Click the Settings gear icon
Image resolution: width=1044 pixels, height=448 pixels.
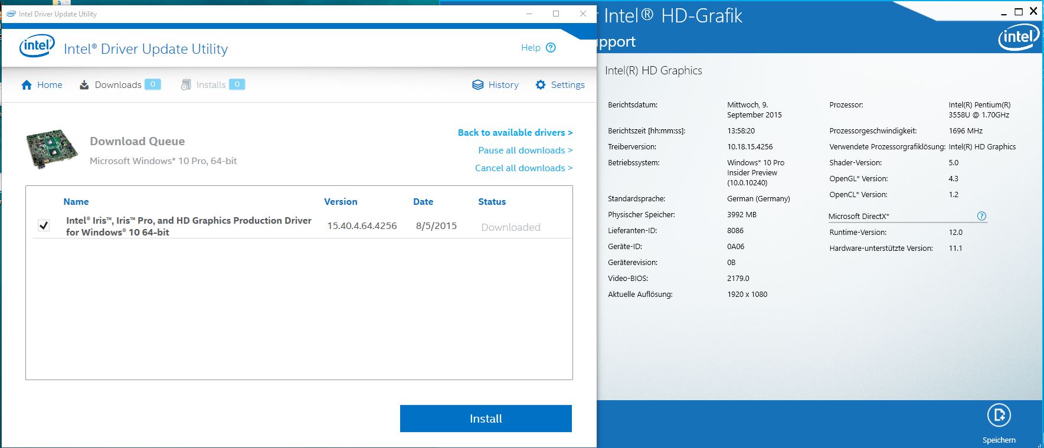(541, 85)
